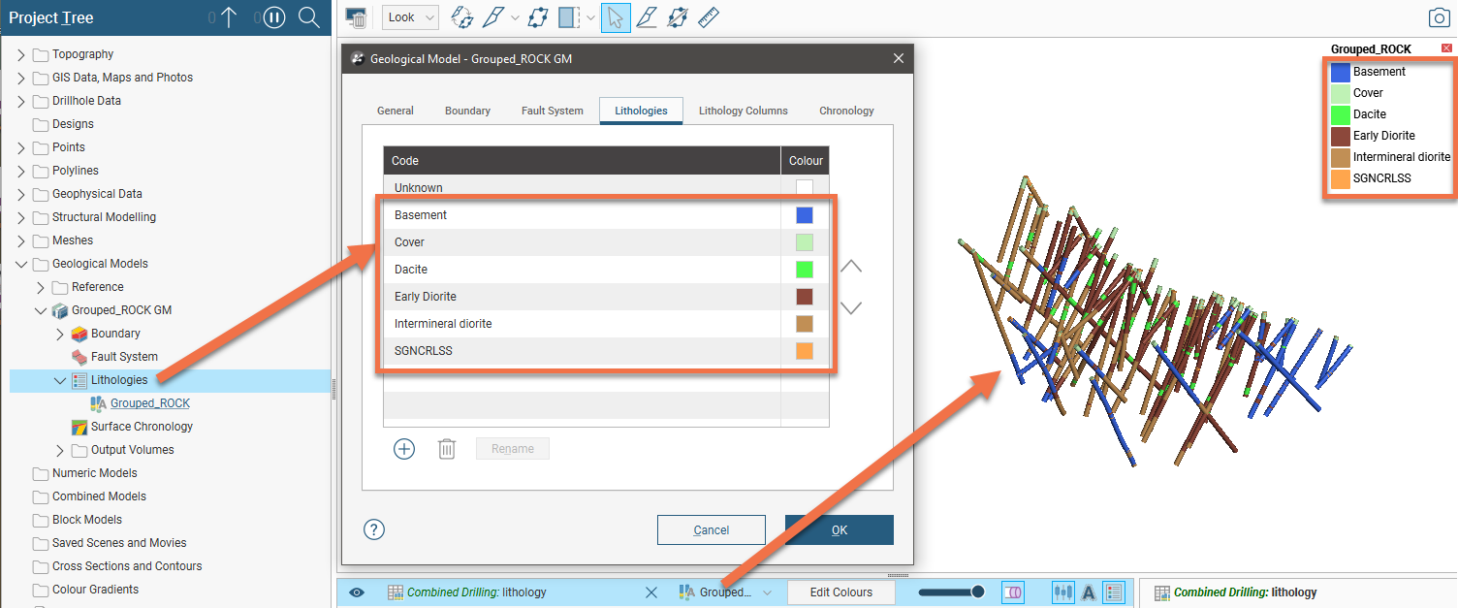Viewport: 1458px width, 608px height.
Task: Select the arrow pointer tool
Action: tap(616, 17)
